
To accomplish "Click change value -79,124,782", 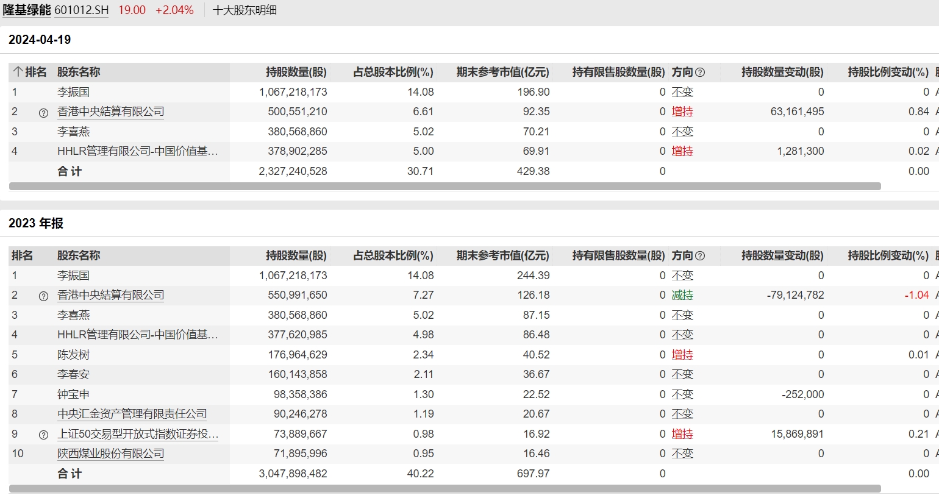I will [796, 295].
